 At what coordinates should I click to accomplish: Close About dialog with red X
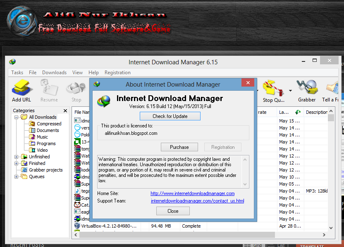click(x=248, y=83)
